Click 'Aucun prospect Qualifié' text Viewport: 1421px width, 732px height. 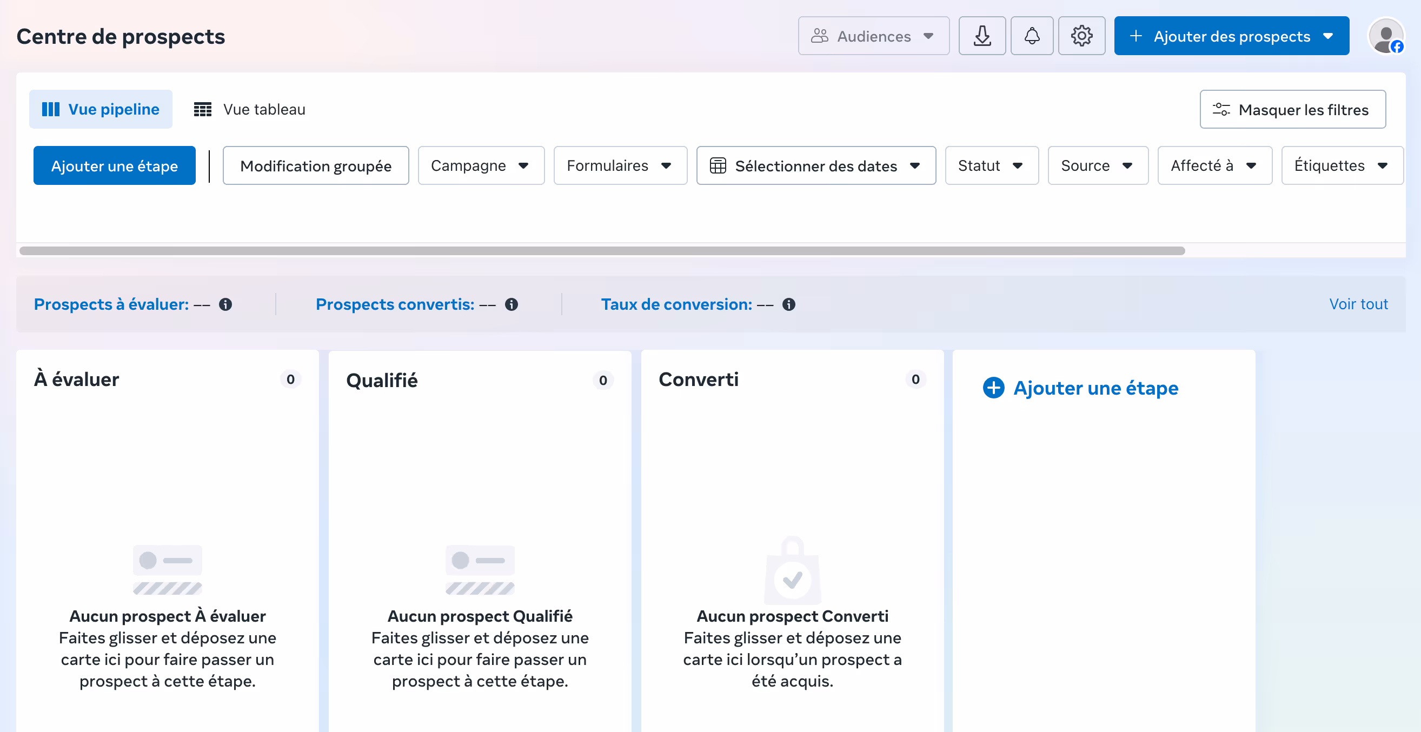pyautogui.click(x=480, y=616)
